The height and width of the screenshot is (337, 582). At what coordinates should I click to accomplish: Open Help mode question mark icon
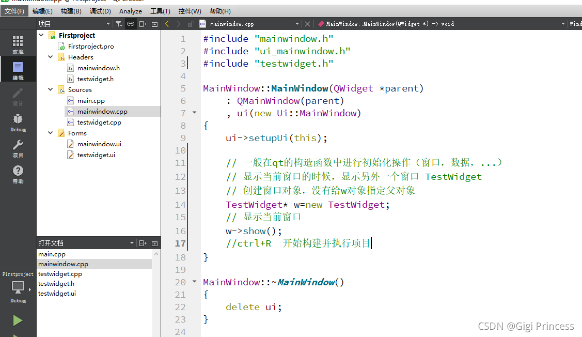coord(18,171)
